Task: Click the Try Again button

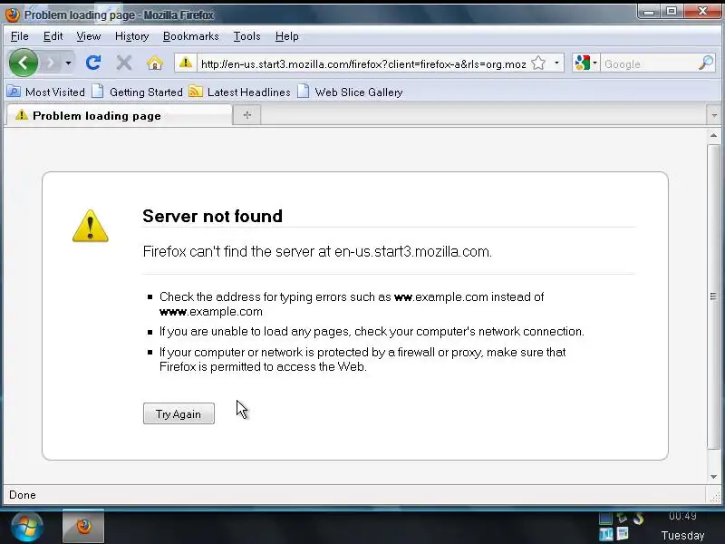Action: [179, 413]
